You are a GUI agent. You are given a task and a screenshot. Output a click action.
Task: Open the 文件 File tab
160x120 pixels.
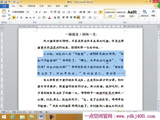pos(4,6)
